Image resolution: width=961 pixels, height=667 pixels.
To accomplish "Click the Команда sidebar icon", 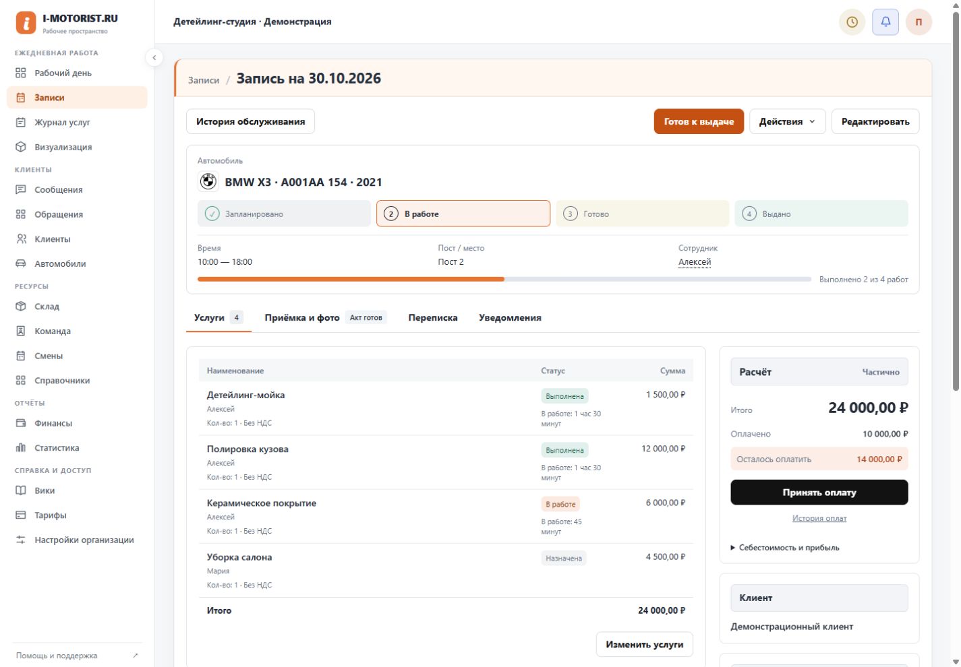I will pyautogui.click(x=21, y=331).
